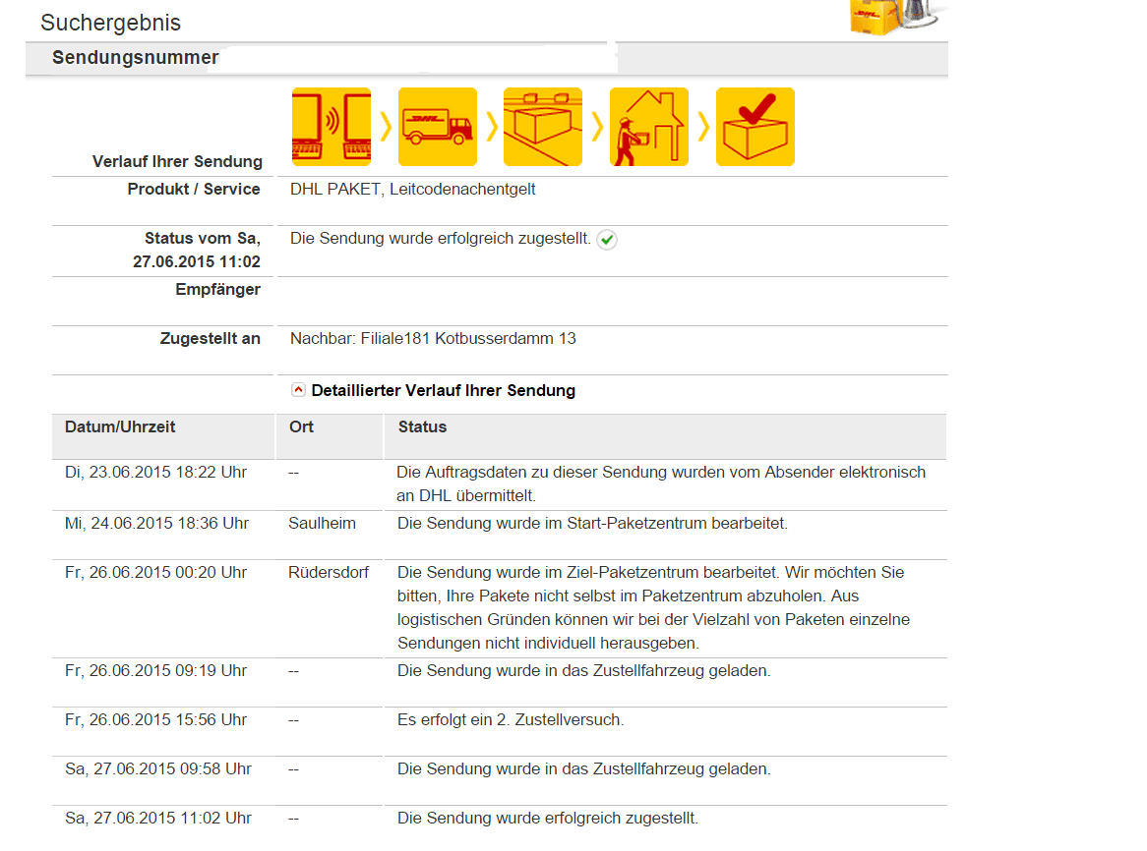Click the Datum/Uhrzeit column header
Viewport: 1147px width, 851px height.
120,426
